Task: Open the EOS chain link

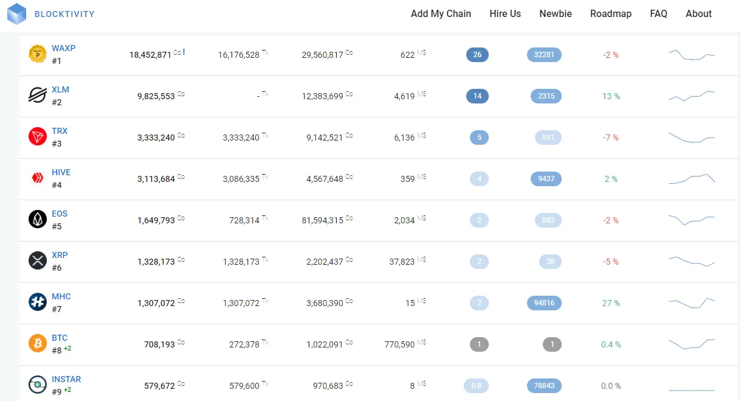Action: [x=60, y=214]
